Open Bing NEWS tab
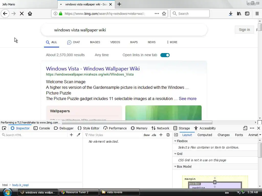 [x=151, y=42]
